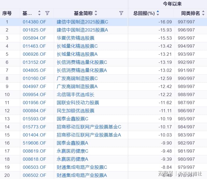Open fund 永赢医药健康C

coord(72,151)
